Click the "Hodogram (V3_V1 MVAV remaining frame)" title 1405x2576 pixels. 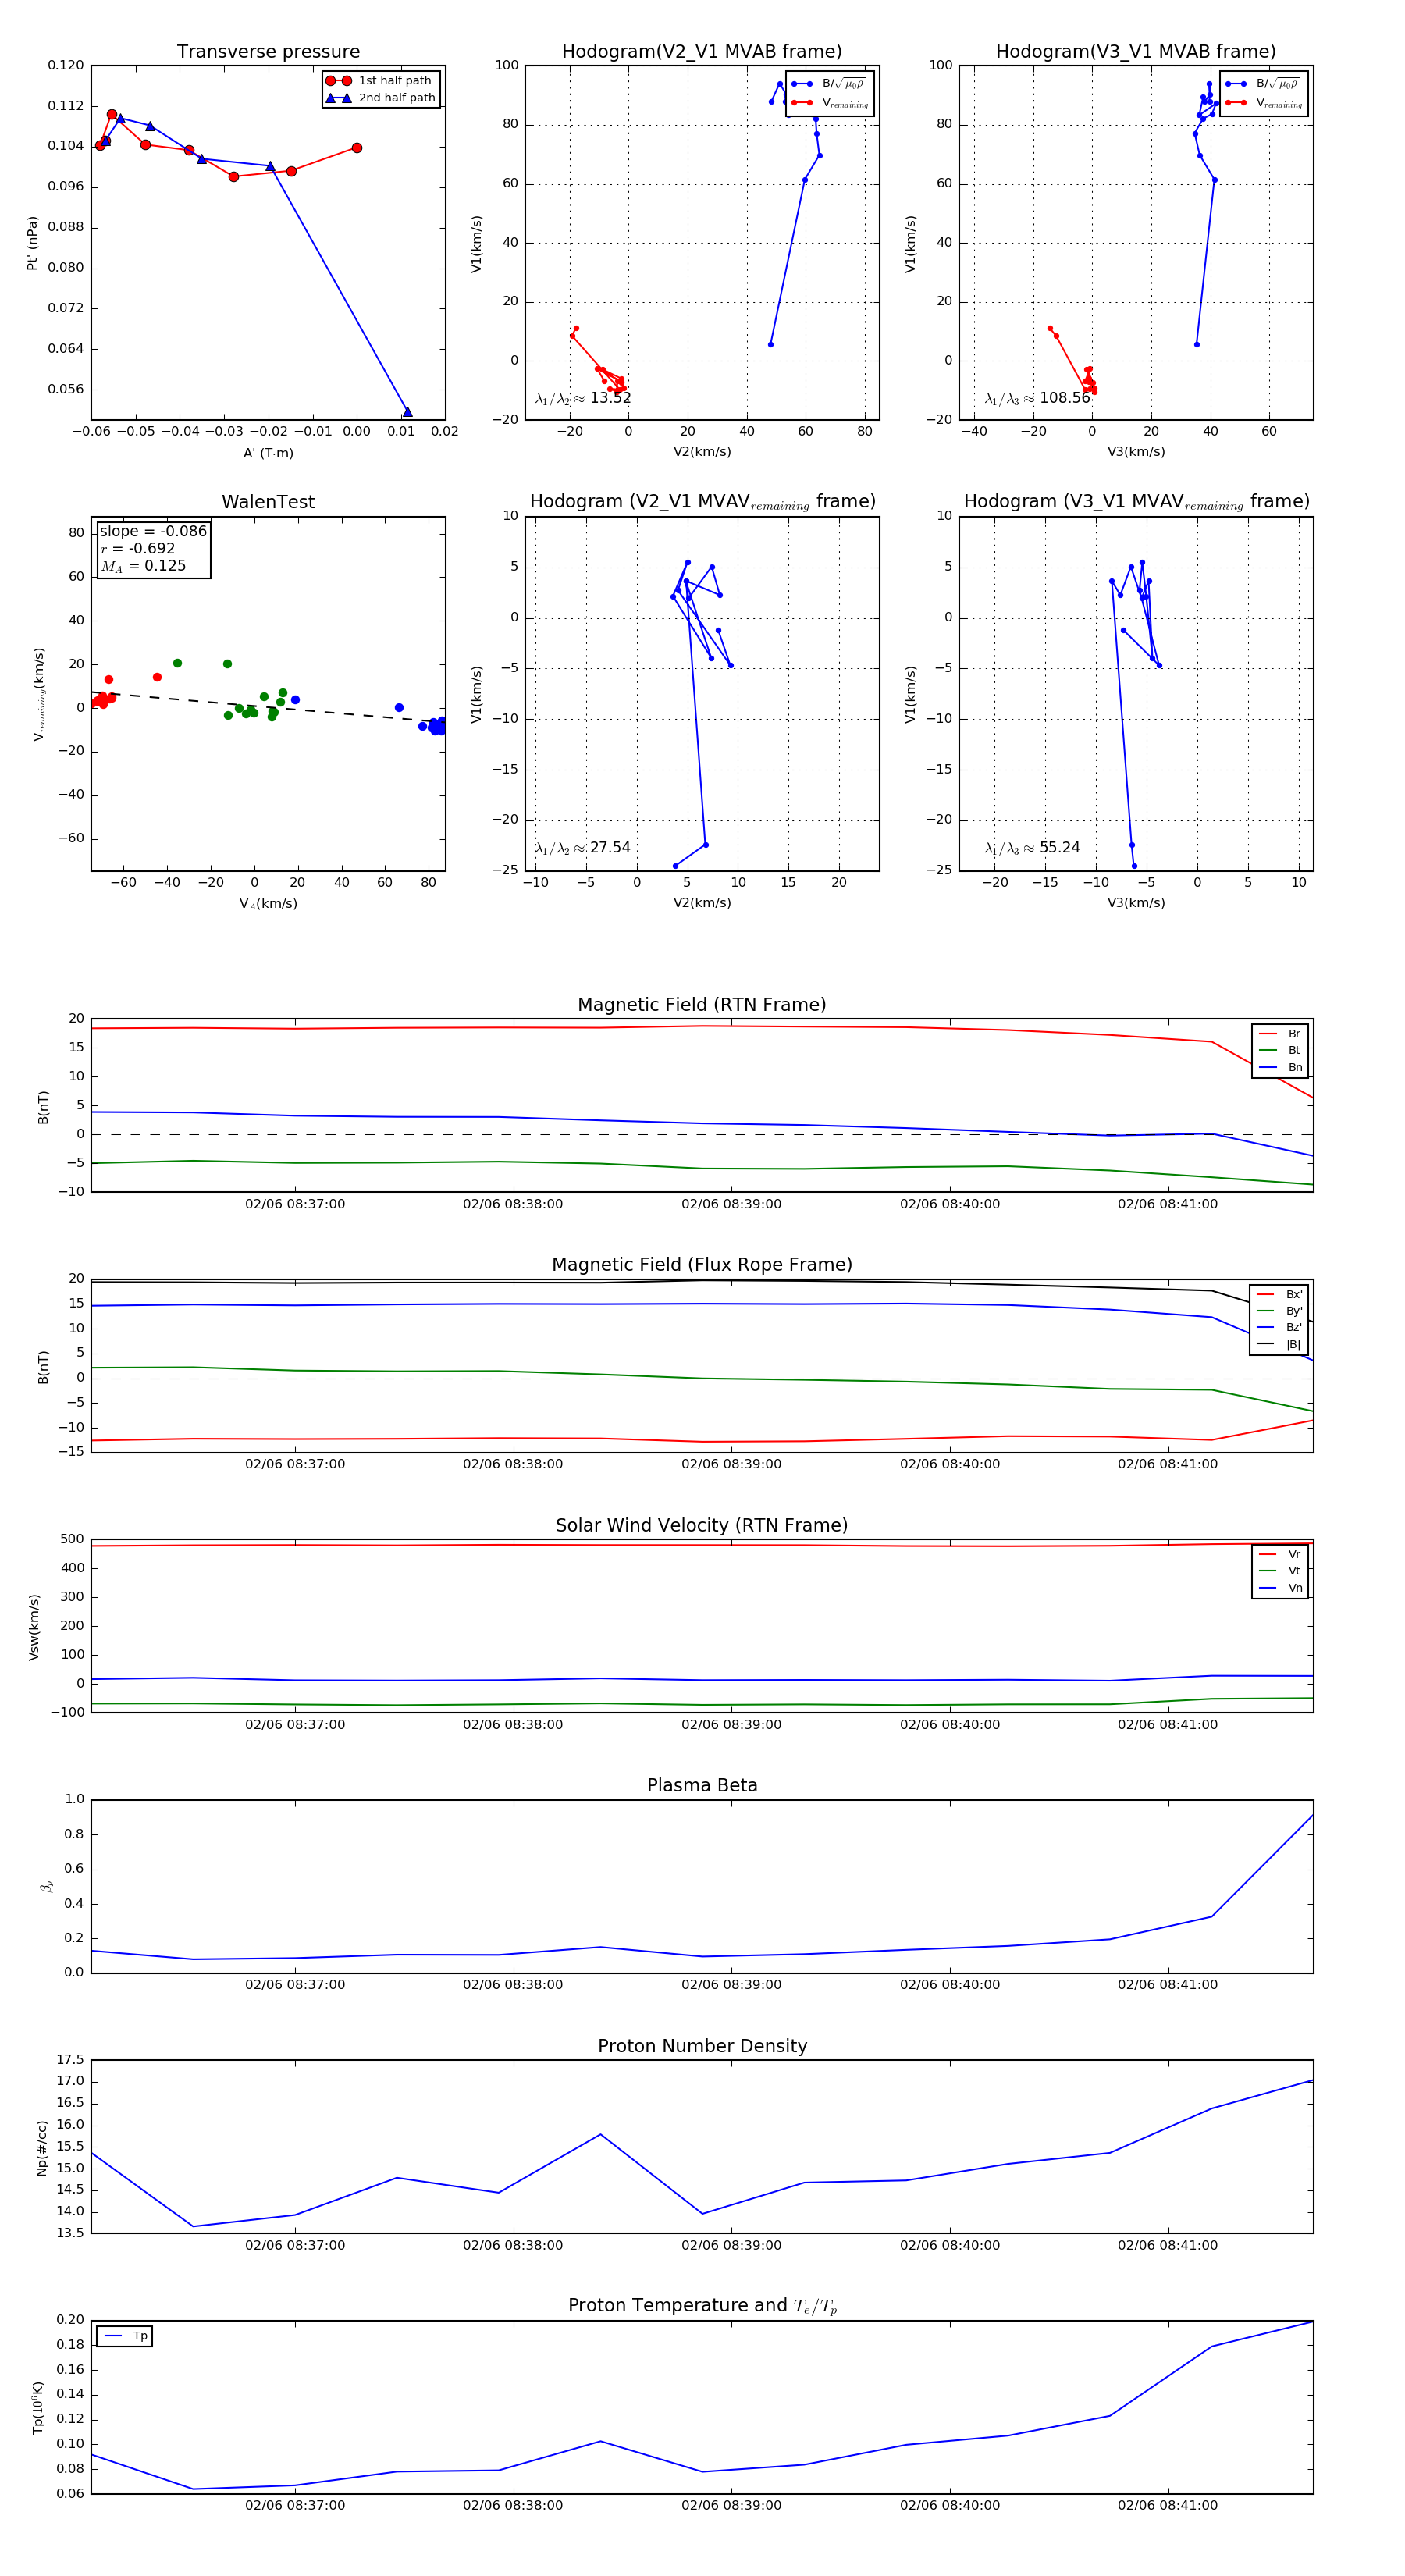point(1136,502)
